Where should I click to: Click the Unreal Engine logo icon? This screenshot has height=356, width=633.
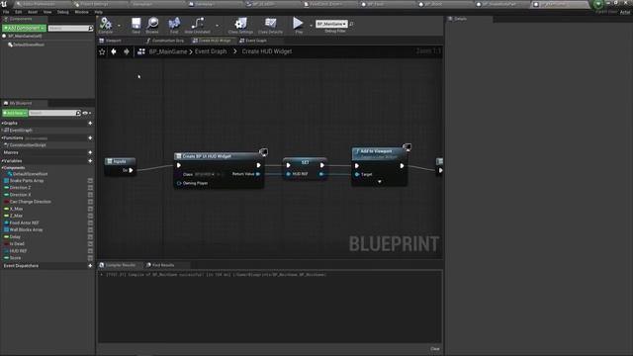[x=4, y=4]
